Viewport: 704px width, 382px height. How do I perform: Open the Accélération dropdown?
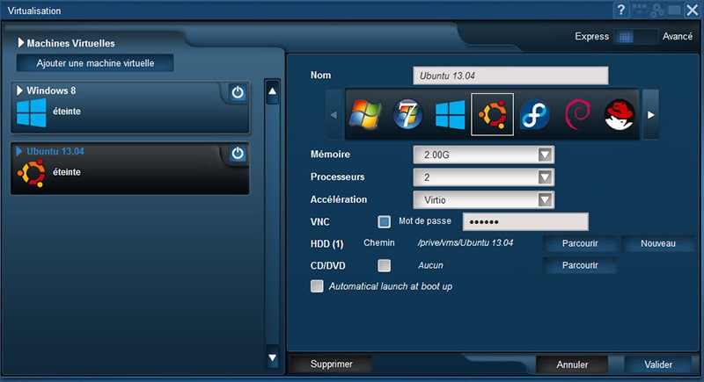coord(483,199)
